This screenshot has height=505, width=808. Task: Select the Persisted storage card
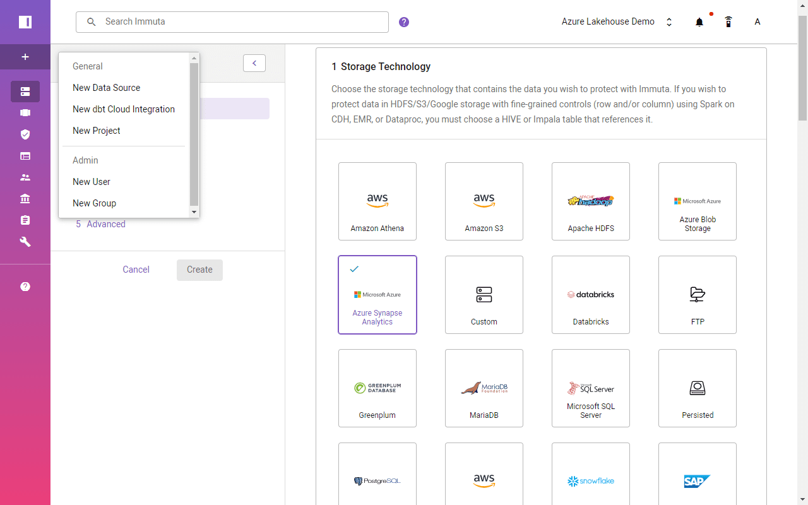(x=698, y=388)
